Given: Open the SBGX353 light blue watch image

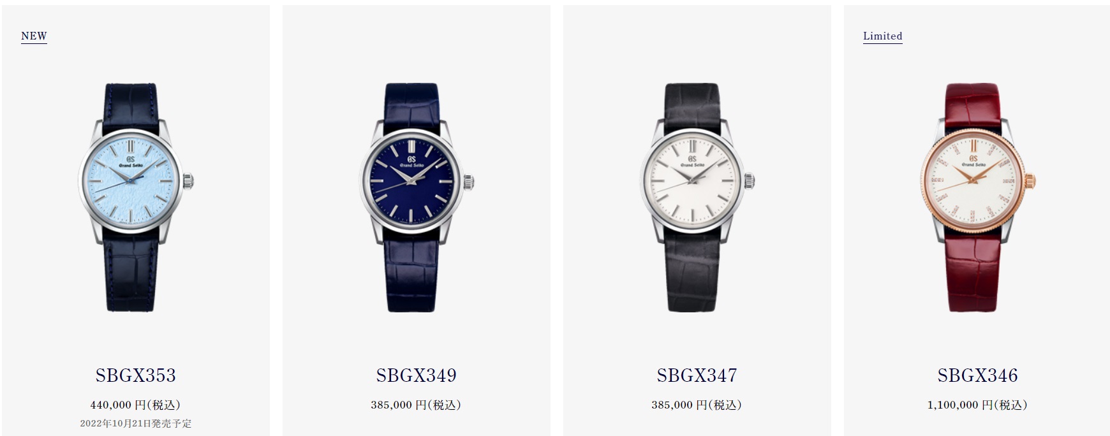Looking at the screenshot, I should [x=136, y=198].
